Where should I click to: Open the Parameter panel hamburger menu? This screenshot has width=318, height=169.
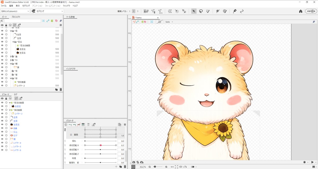pos(125,124)
